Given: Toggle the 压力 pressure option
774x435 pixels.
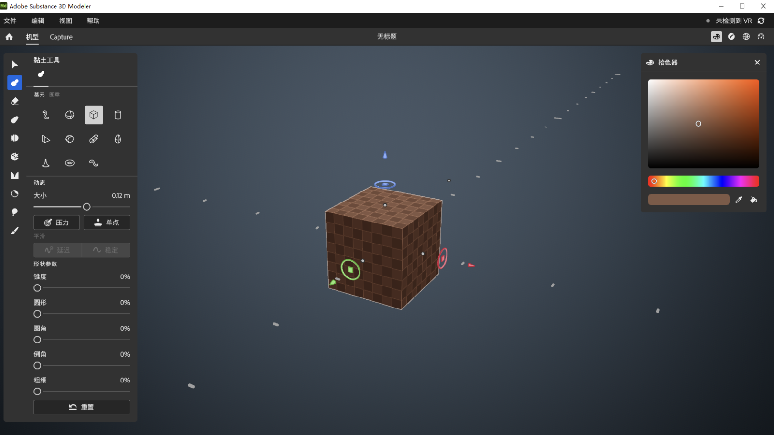Looking at the screenshot, I should tap(56, 223).
